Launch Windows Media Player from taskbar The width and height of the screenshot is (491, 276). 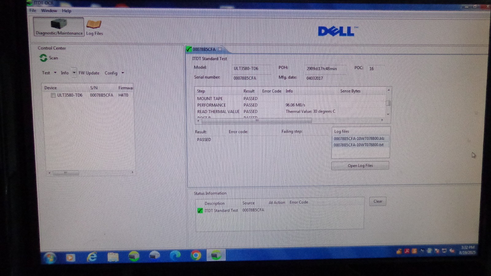tap(70, 257)
